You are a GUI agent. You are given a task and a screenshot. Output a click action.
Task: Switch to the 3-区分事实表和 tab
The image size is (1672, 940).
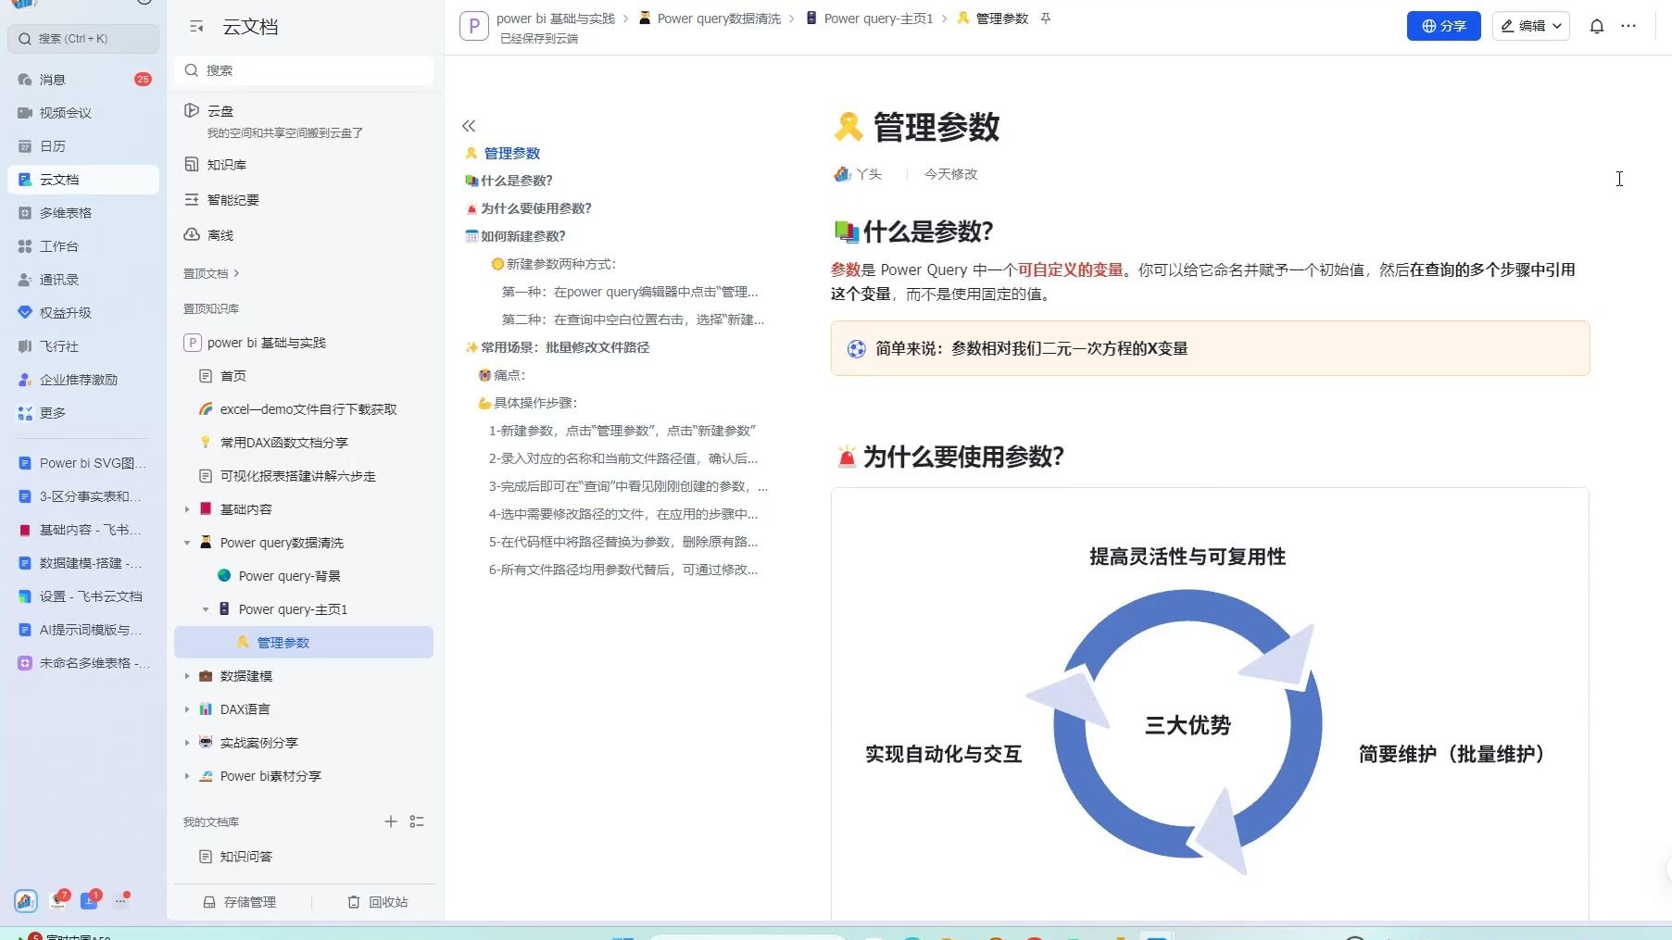(83, 496)
